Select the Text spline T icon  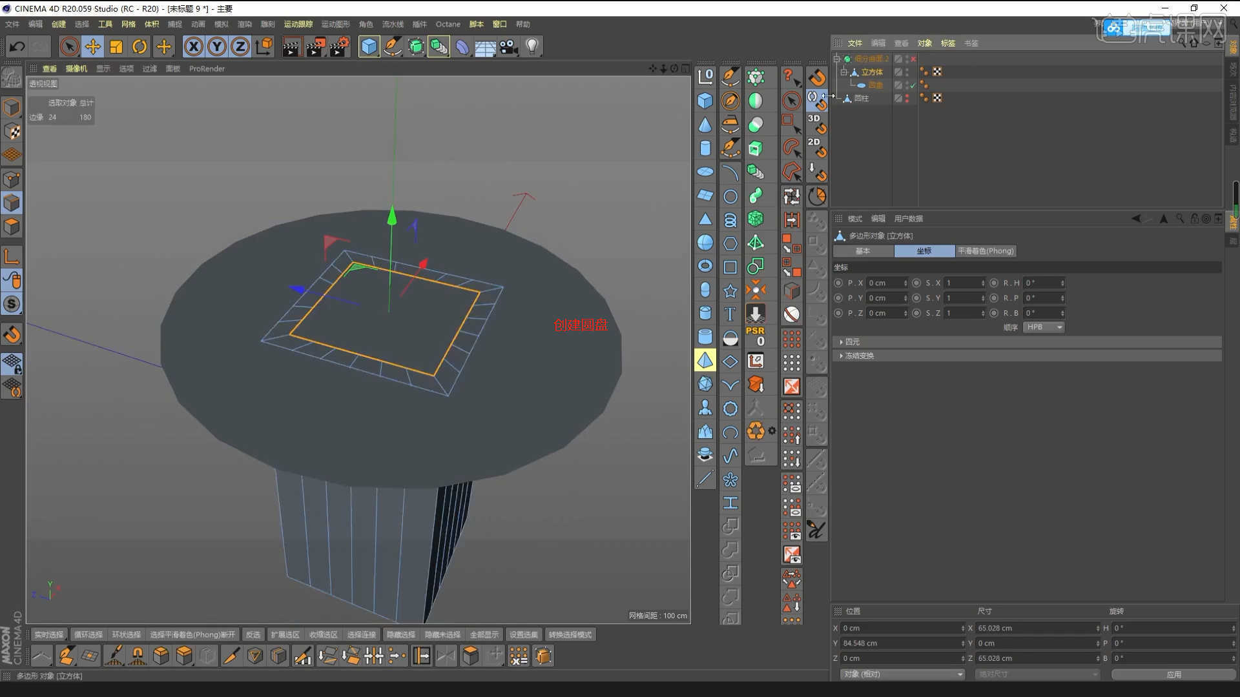pyautogui.click(x=730, y=314)
